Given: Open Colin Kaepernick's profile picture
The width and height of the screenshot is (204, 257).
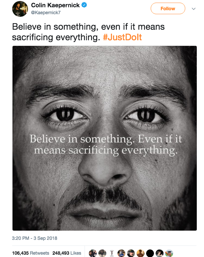Looking at the screenshot, I should point(20,9).
